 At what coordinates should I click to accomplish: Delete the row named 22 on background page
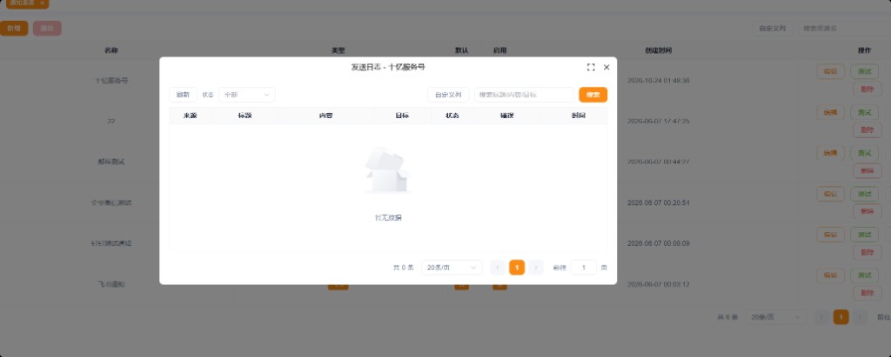pos(868,130)
